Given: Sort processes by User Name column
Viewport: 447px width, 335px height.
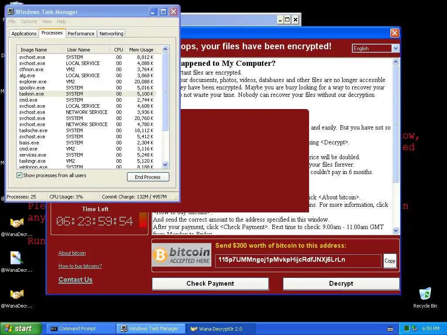Looking at the screenshot, I should pos(86,50).
